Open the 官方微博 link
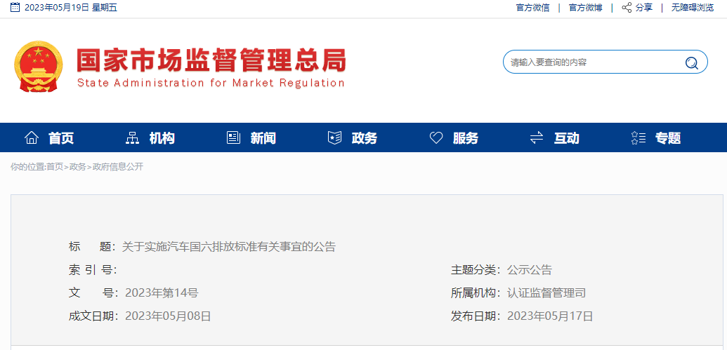 coord(585,8)
